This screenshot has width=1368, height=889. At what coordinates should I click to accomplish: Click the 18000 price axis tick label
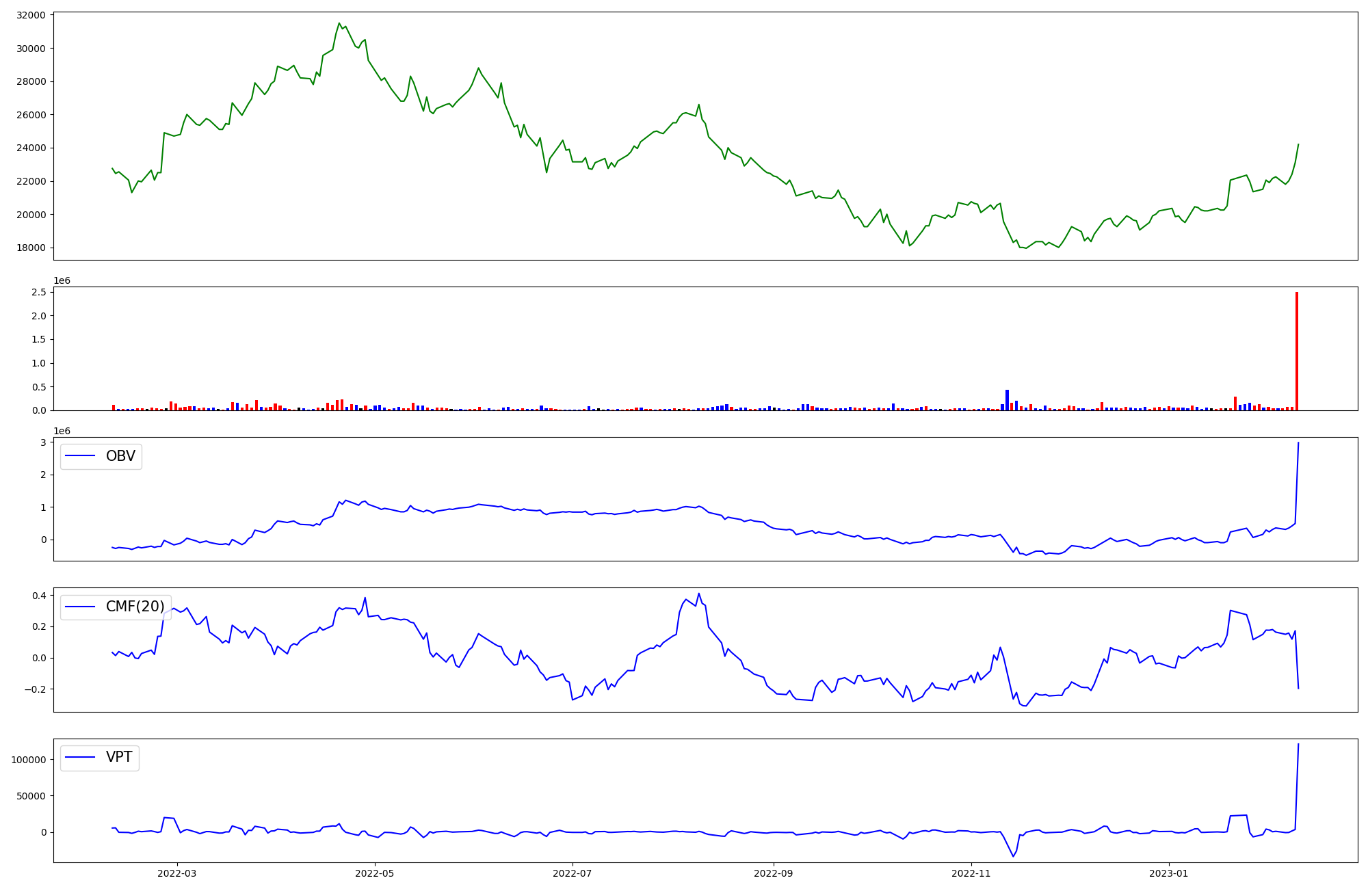coord(30,248)
